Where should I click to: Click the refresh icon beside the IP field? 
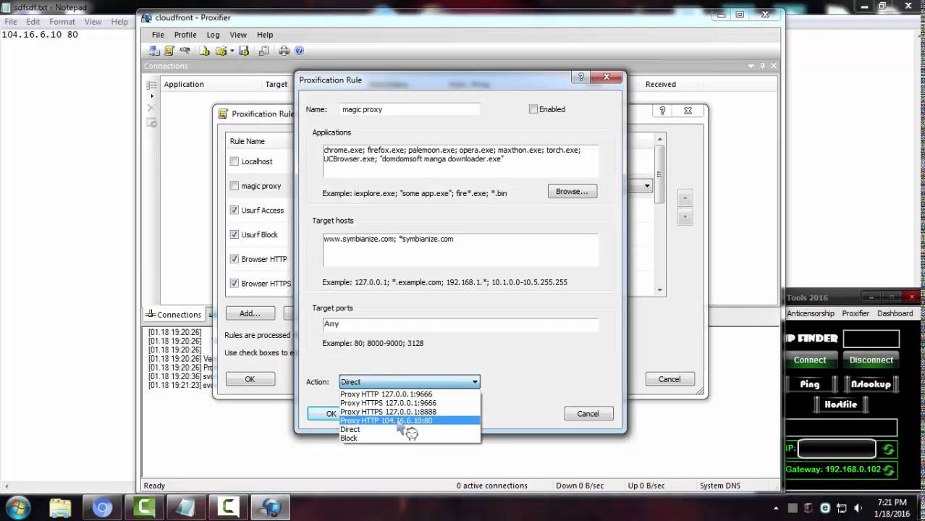point(888,449)
